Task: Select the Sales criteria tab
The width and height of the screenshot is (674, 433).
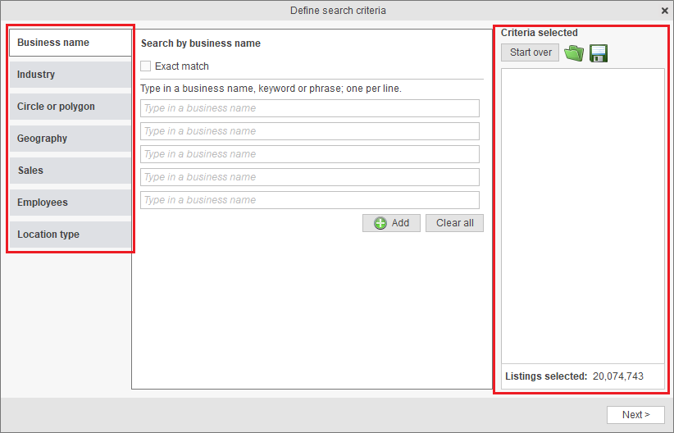Action: pyautogui.click(x=71, y=171)
